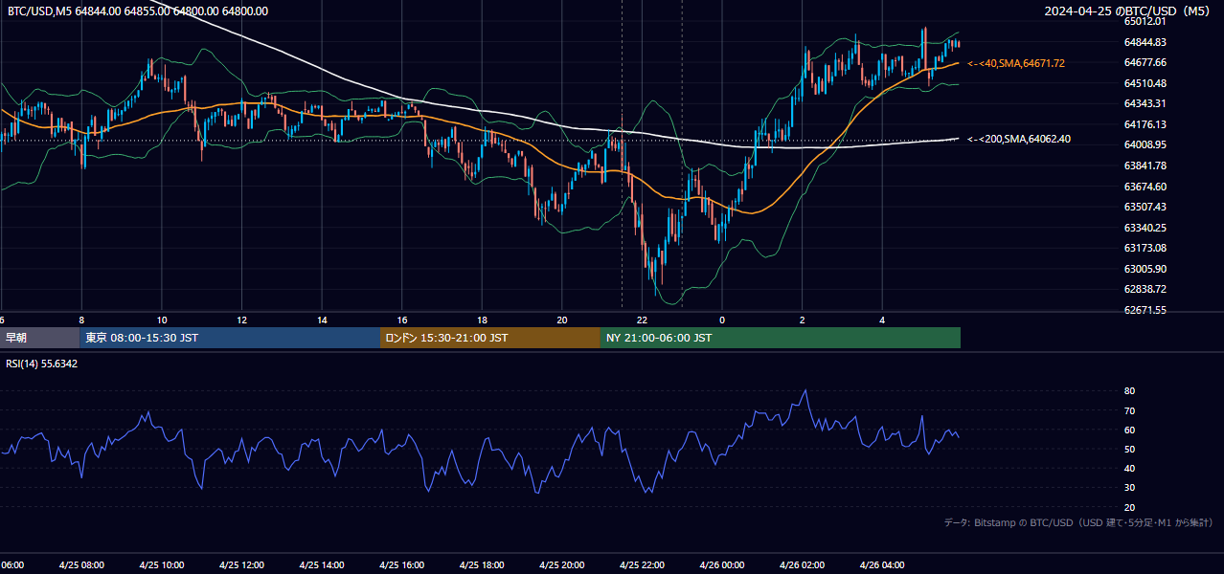
Task: Click the bottom time label 4/25 18:00
Action: pyautogui.click(x=482, y=564)
